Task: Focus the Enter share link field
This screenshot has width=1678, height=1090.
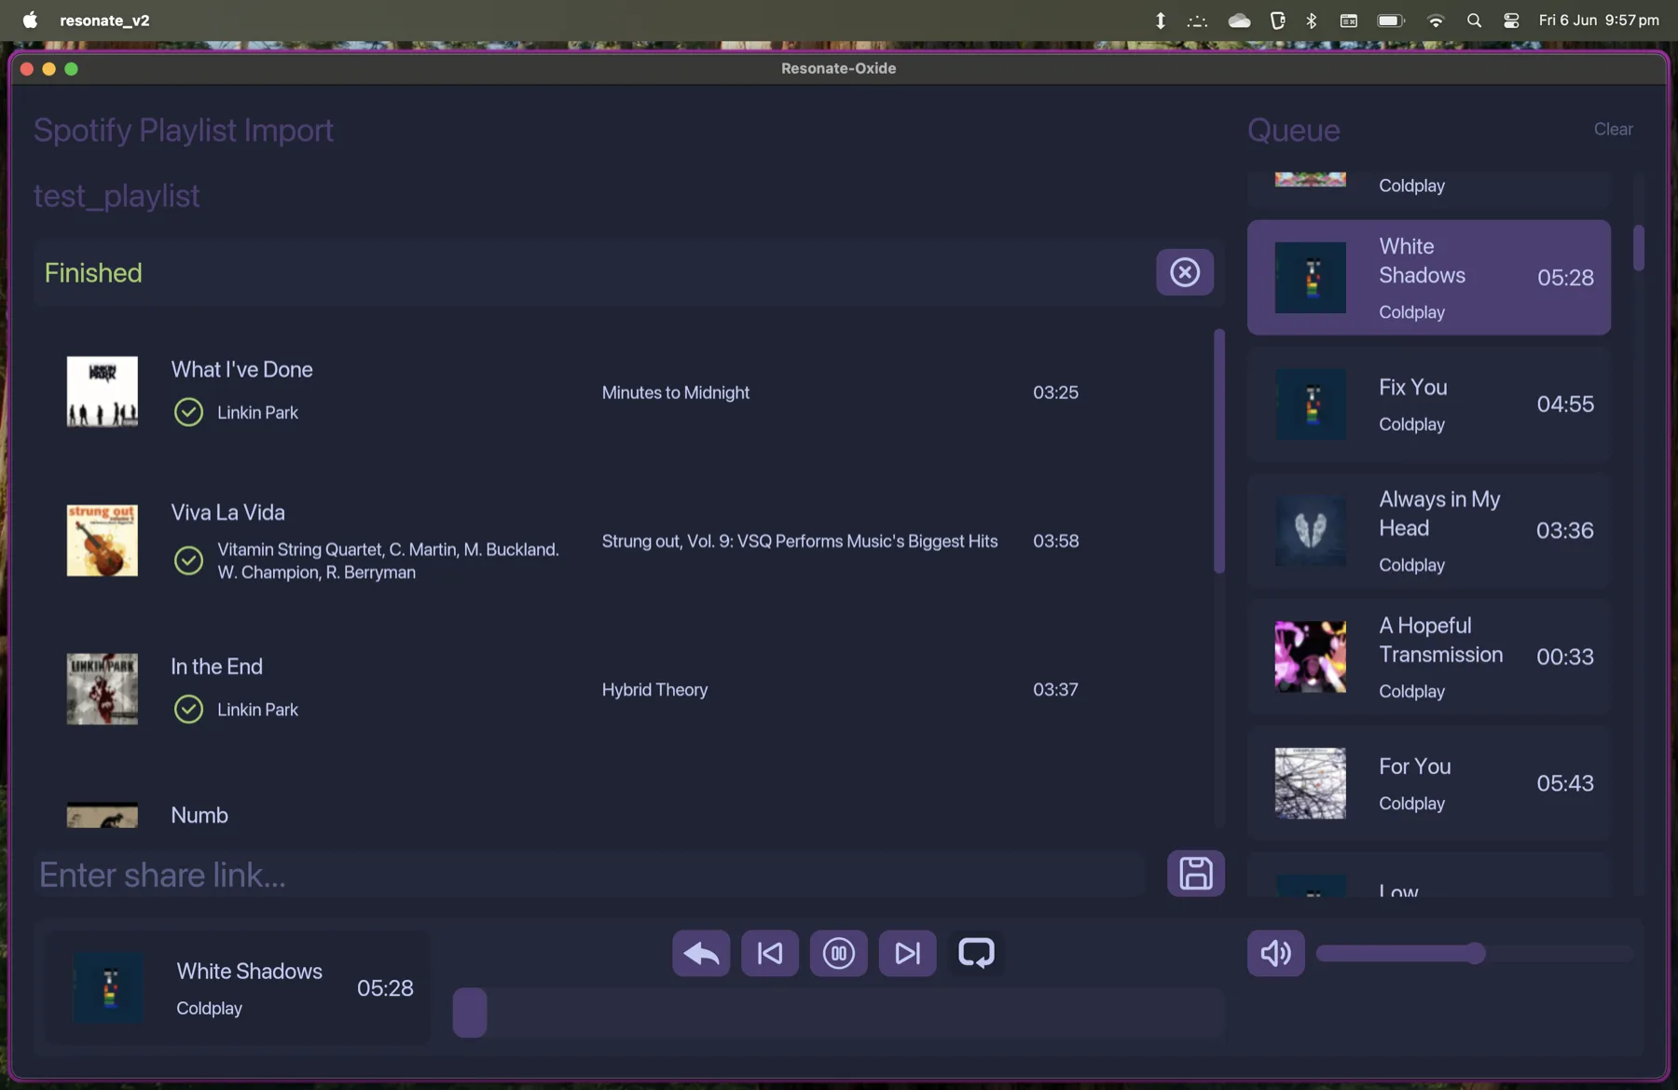Action: pos(589,875)
